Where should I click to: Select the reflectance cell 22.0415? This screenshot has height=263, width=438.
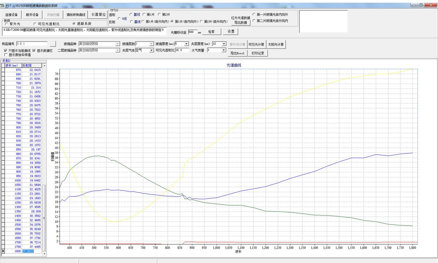point(32,70)
